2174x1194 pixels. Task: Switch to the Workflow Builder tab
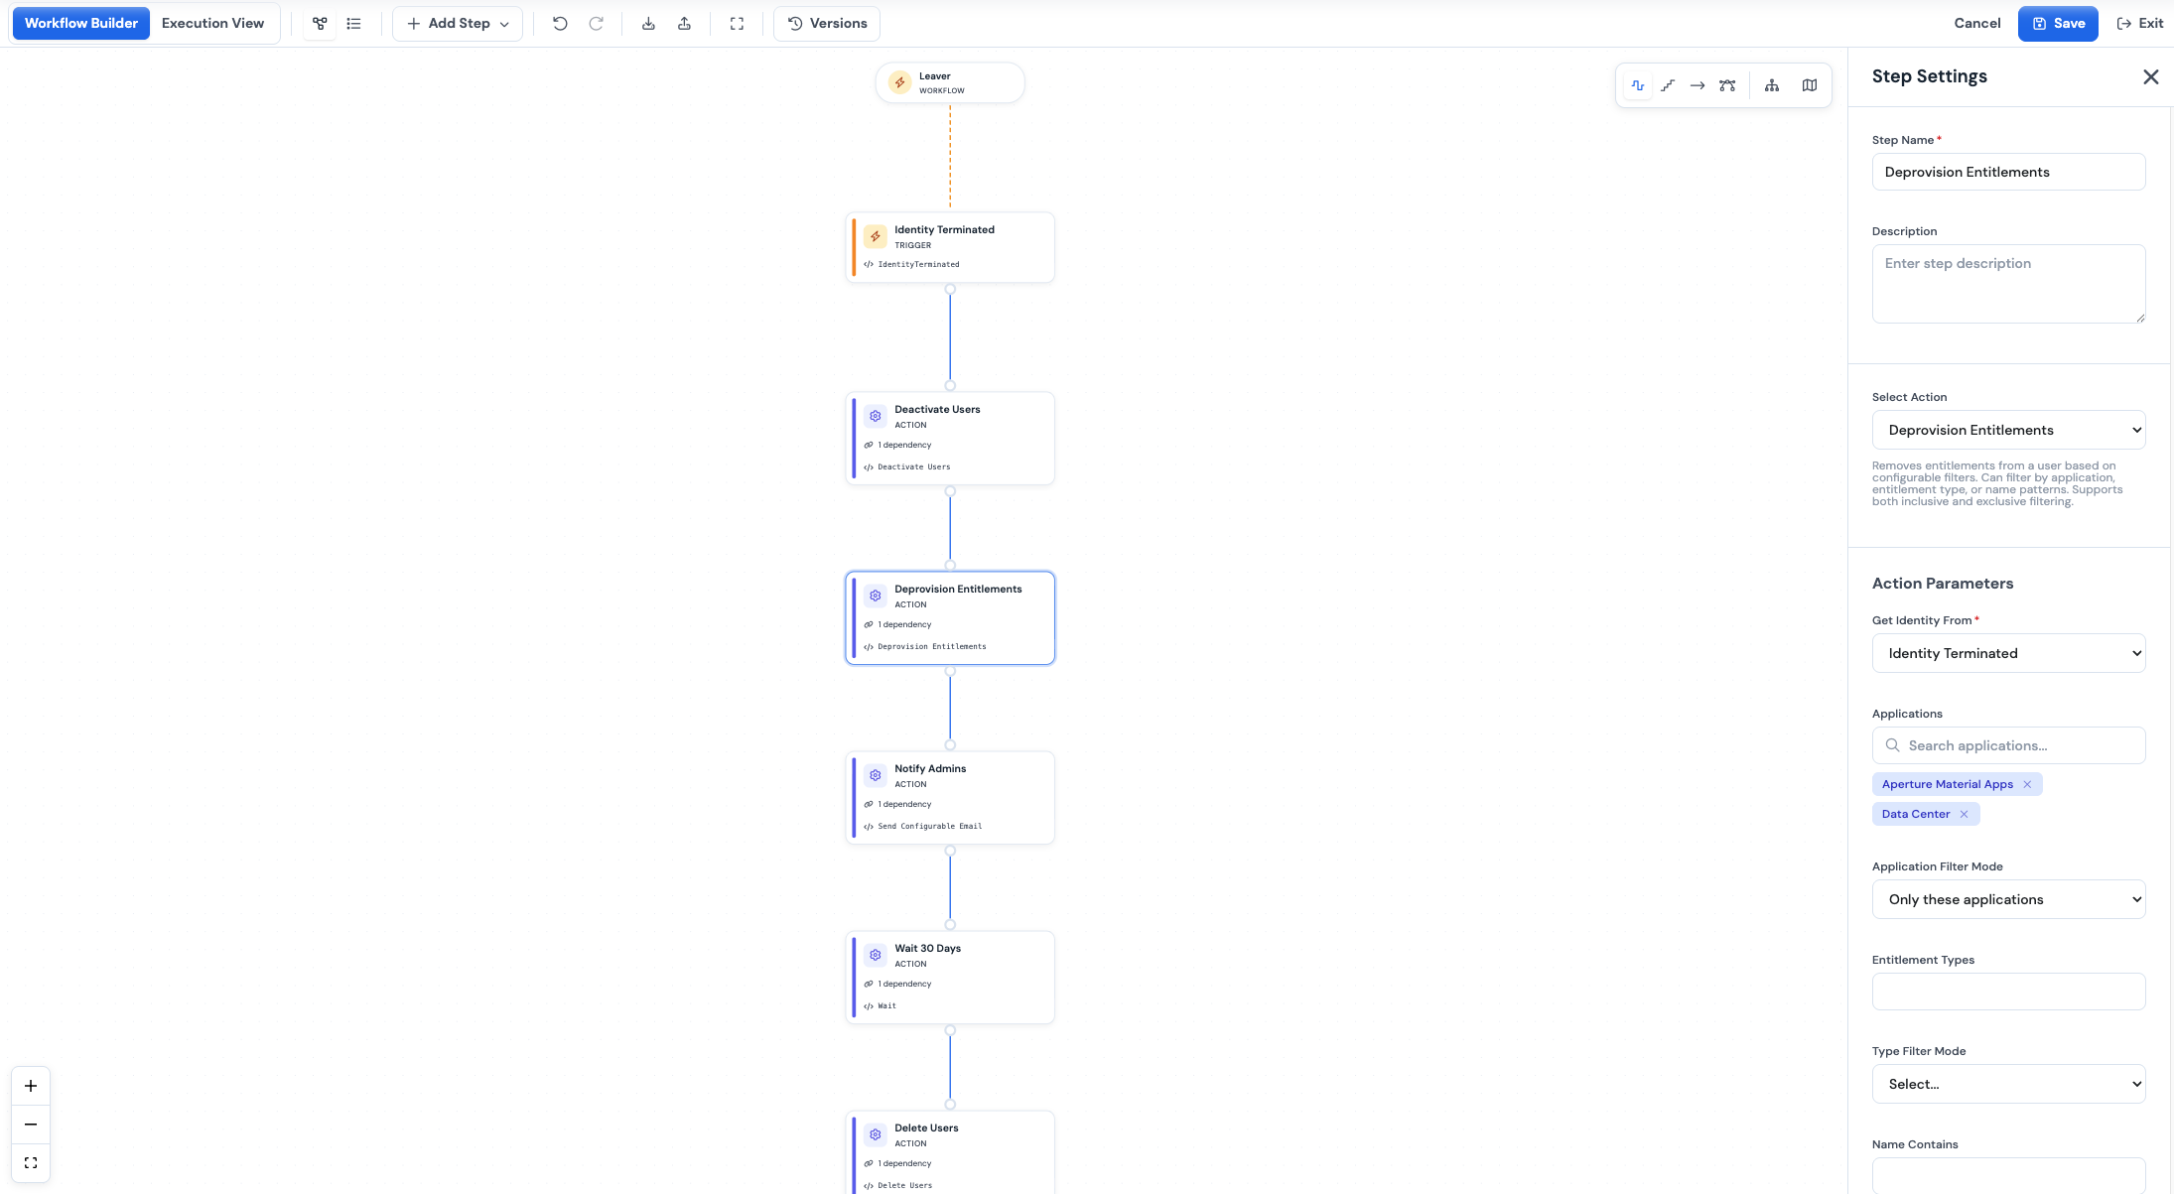(x=80, y=23)
